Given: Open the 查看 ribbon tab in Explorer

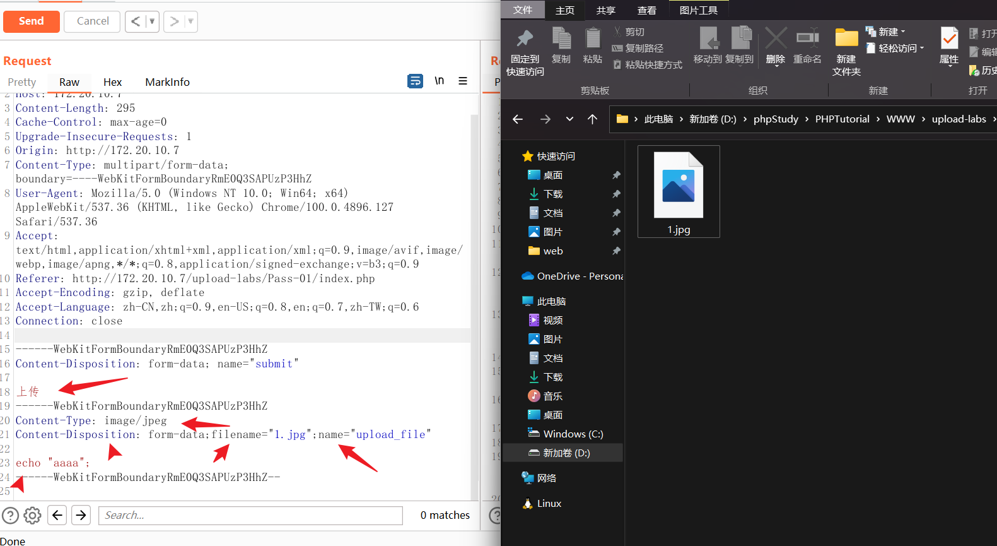Looking at the screenshot, I should coord(647,11).
